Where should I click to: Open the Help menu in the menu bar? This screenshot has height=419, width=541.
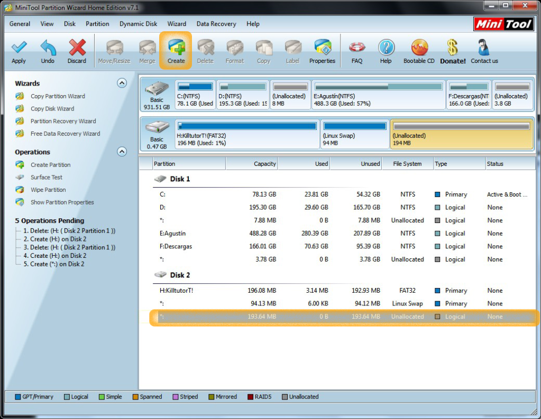[x=253, y=24]
